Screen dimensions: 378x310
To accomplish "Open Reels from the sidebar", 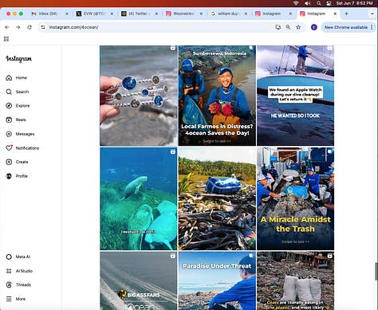I will tap(16, 120).
